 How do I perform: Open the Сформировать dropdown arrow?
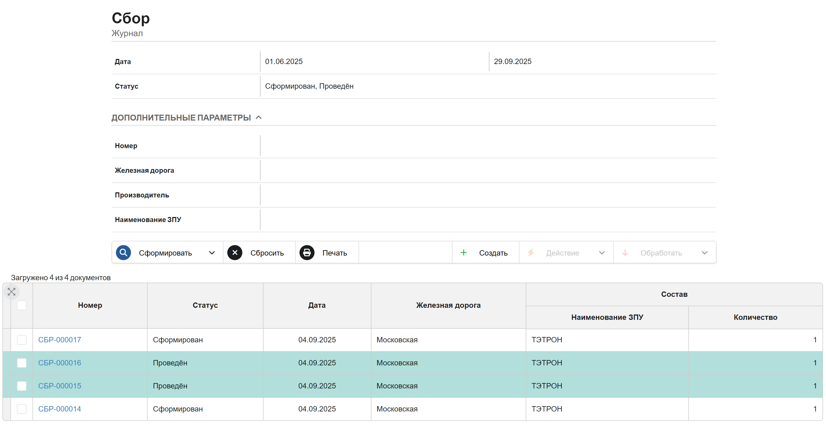pos(212,253)
